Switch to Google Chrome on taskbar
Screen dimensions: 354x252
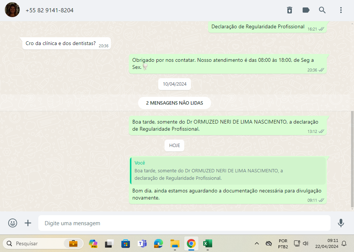191,244
